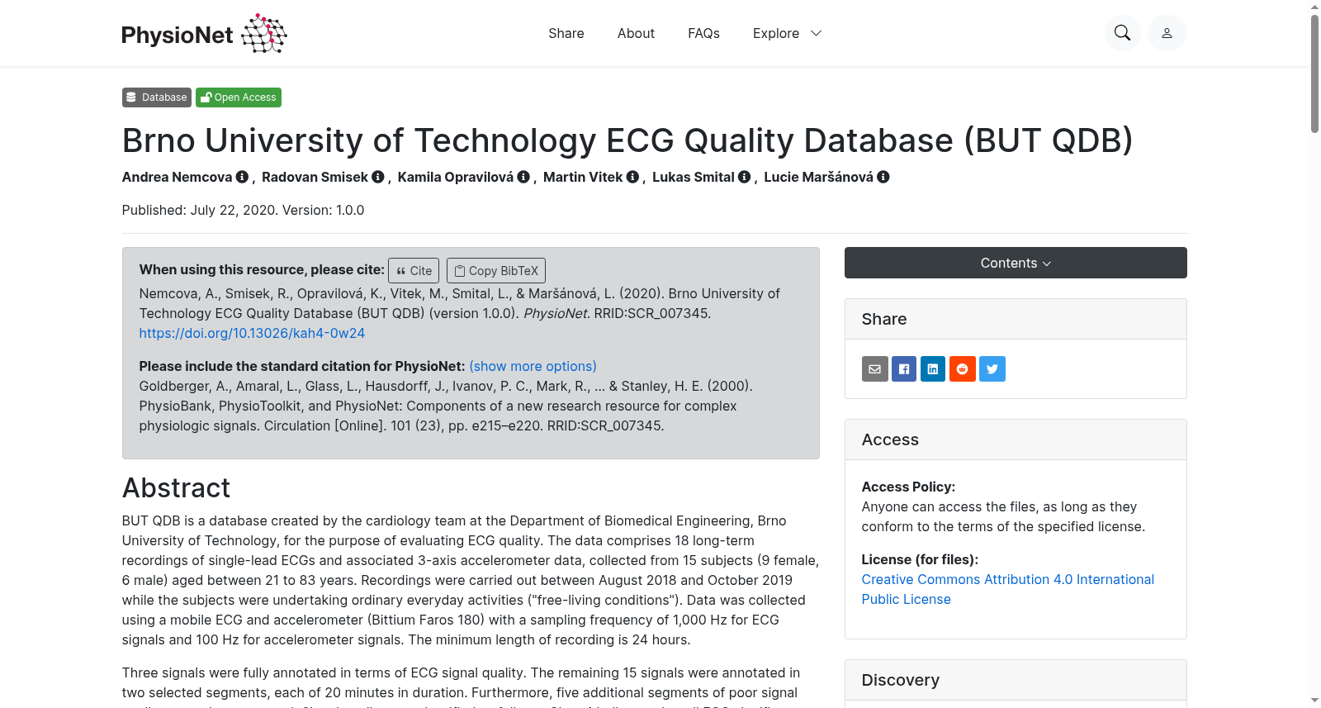Click the Access panel heading
This screenshot has width=1321, height=708.
click(890, 440)
